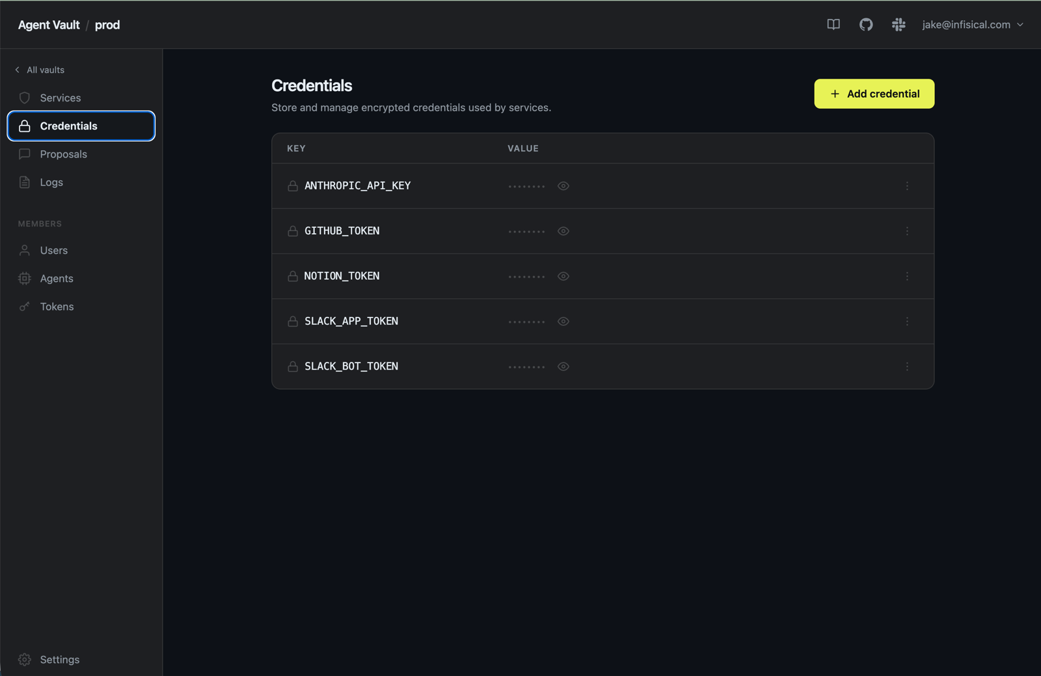This screenshot has height=676, width=1041.
Task: Click the SLACK_APP_TOKEN key name
Action: pyautogui.click(x=351, y=321)
